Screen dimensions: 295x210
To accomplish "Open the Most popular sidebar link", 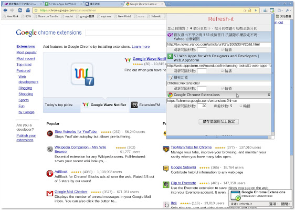I will 27,52.
